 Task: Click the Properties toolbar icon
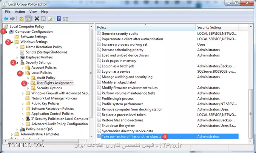pos(43,19)
